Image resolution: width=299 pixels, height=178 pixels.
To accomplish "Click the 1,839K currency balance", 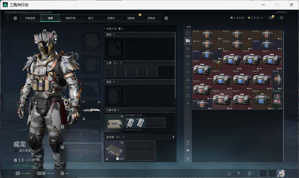I will point(237,18).
